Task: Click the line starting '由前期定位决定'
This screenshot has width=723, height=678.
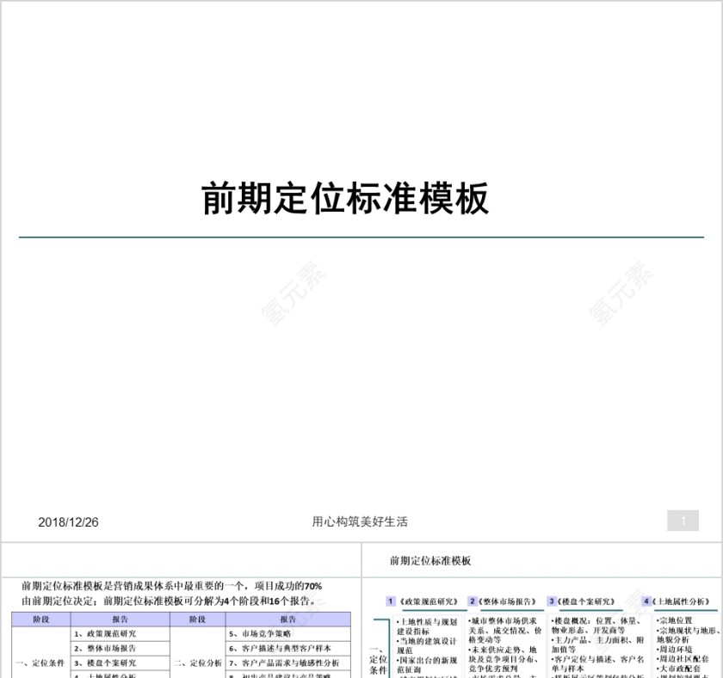Action: click(x=169, y=601)
